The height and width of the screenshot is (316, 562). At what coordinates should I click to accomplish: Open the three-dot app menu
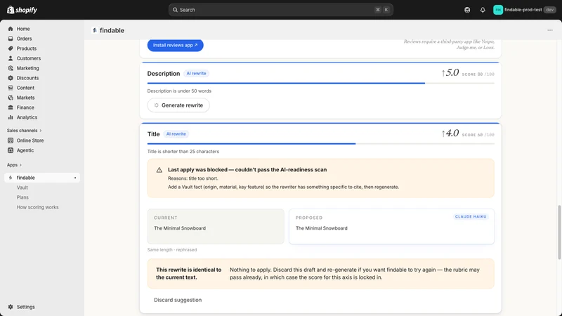(x=550, y=30)
